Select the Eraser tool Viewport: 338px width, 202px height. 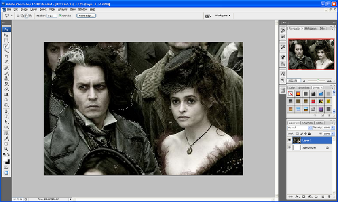click(x=6, y=89)
